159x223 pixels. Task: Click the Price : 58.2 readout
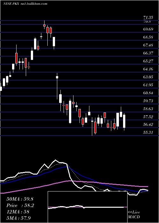pyautogui.click(x=20, y=205)
